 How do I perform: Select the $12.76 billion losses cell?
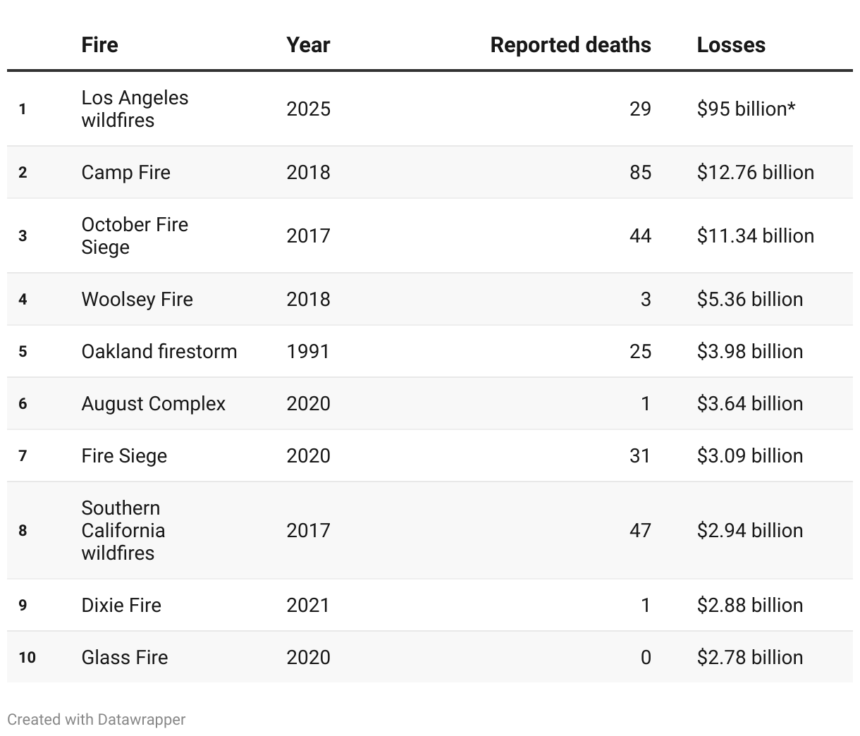point(755,173)
